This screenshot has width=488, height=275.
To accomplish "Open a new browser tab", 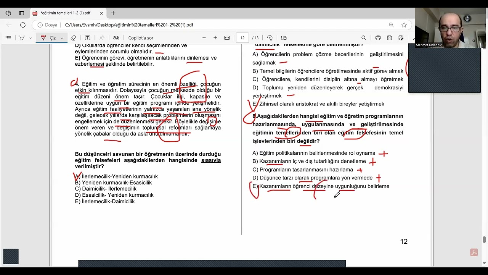I will (x=113, y=13).
